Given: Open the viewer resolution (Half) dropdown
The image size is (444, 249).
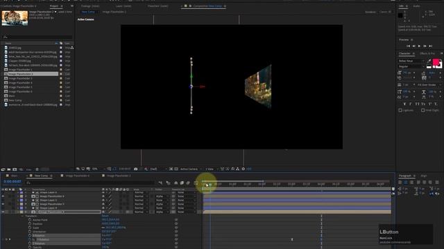Looking at the screenshot, I should [x=158, y=169].
